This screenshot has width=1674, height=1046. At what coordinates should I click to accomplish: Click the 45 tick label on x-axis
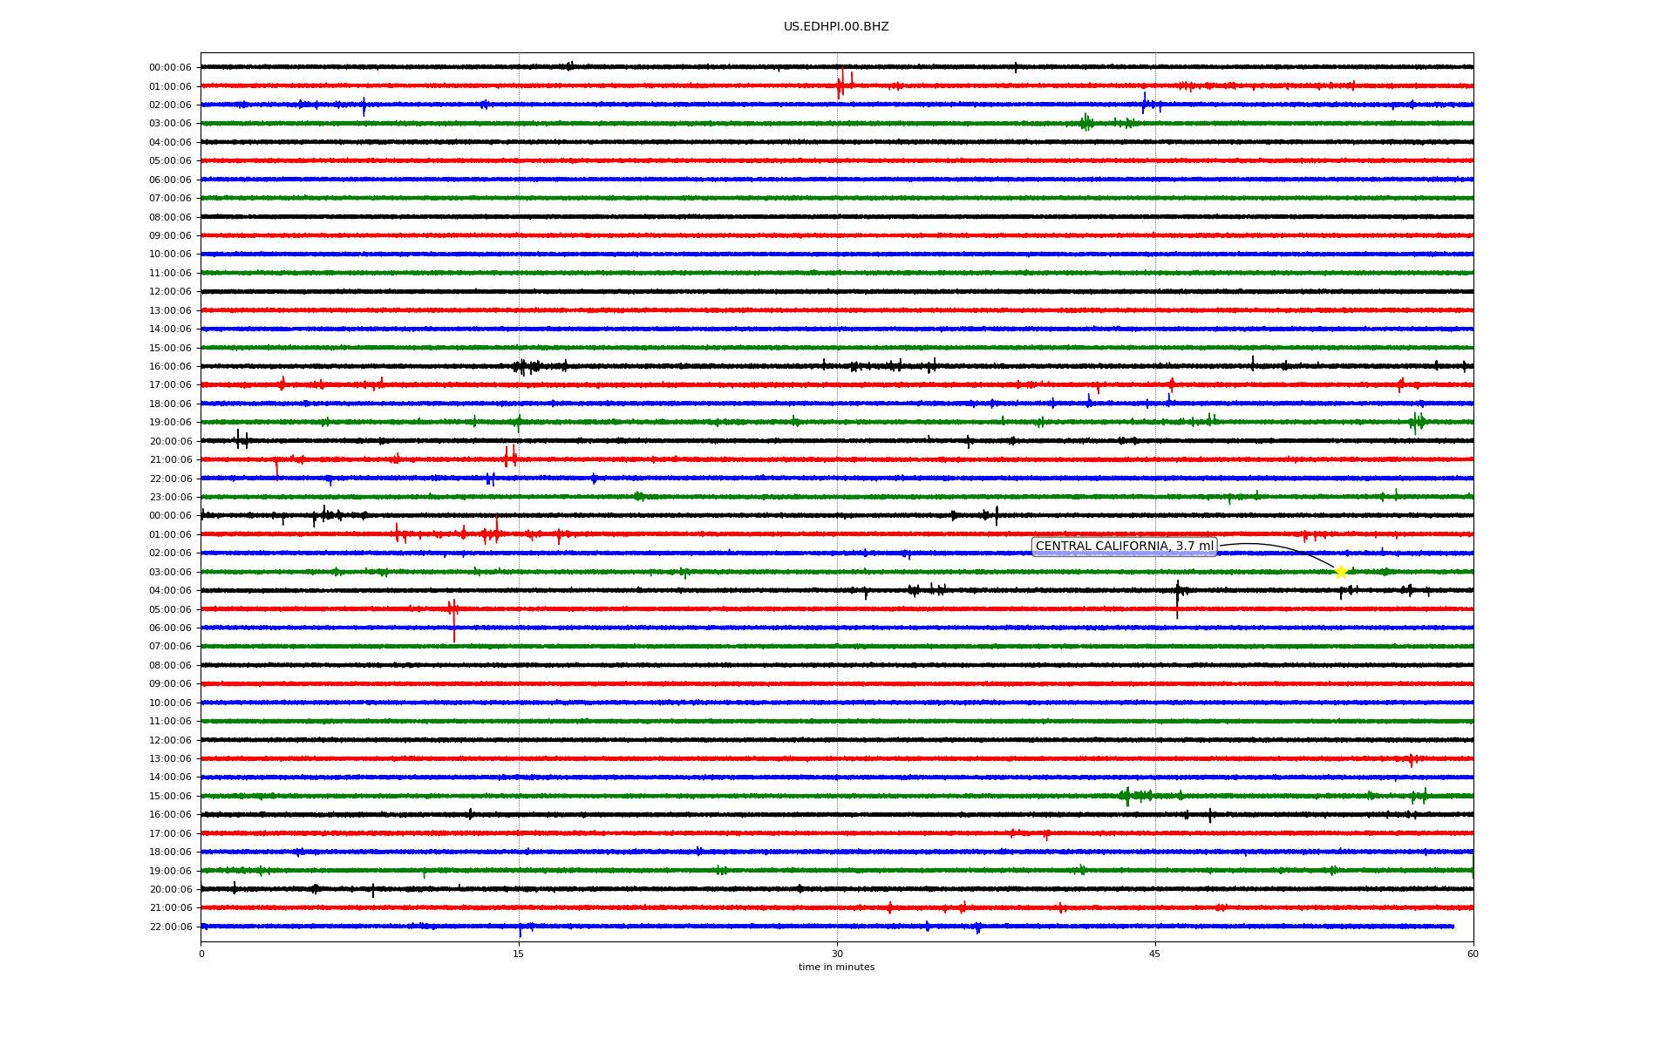pos(1155,954)
